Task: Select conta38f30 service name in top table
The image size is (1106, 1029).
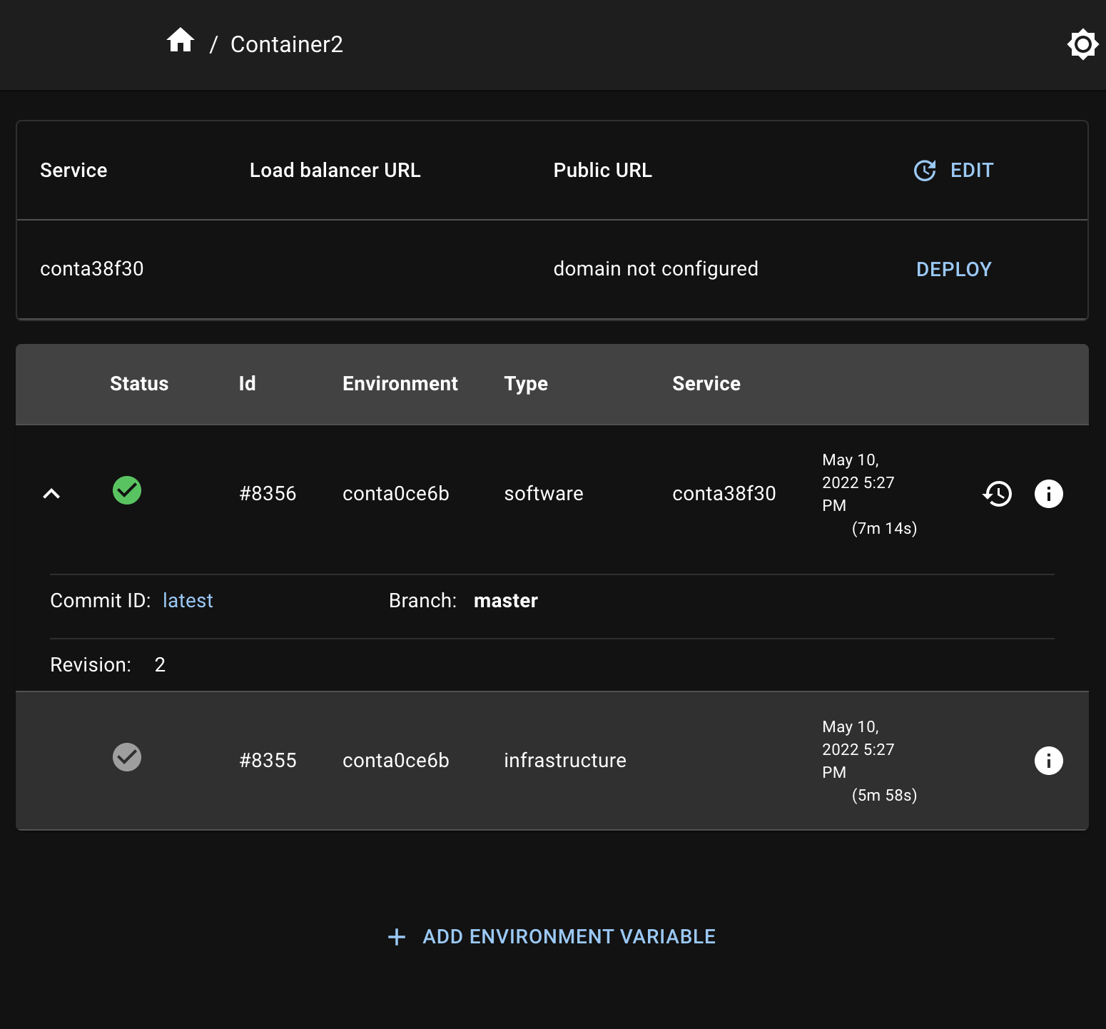Action: pyautogui.click(x=92, y=269)
